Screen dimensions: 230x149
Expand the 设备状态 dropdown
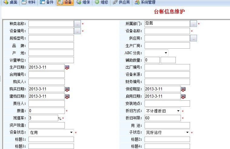click(71, 132)
